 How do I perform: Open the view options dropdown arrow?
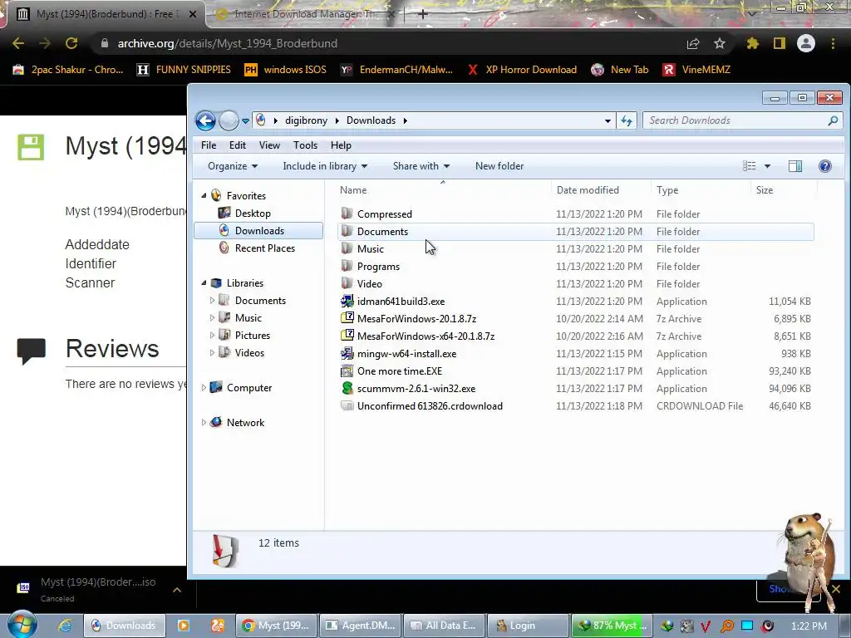click(767, 166)
